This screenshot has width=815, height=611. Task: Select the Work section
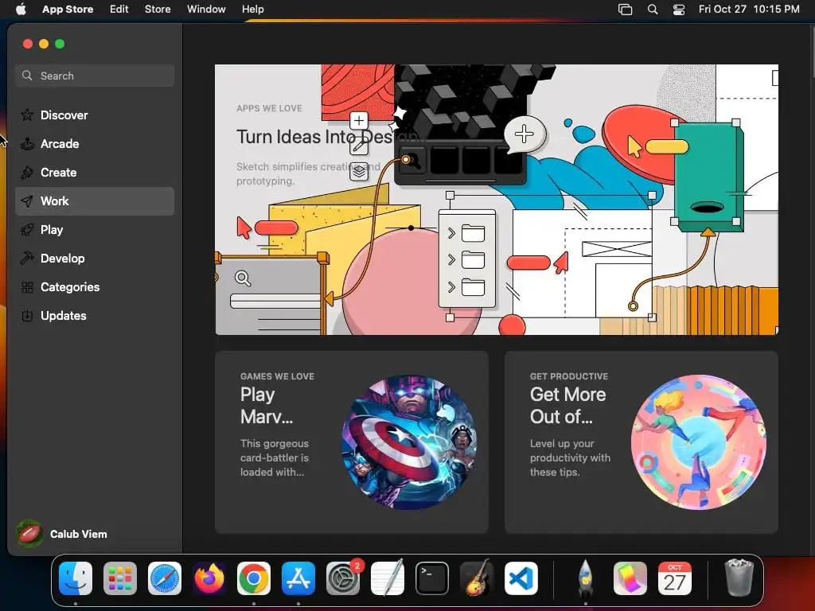95,201
